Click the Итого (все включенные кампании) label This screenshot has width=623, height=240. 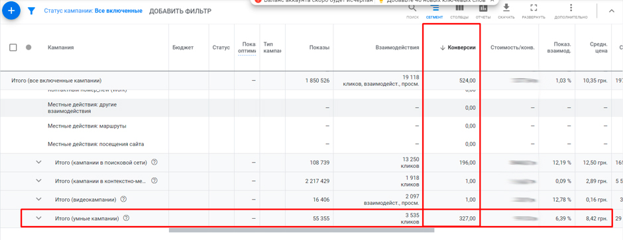pos(56,81)
